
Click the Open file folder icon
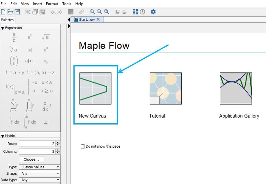(10, 12)
